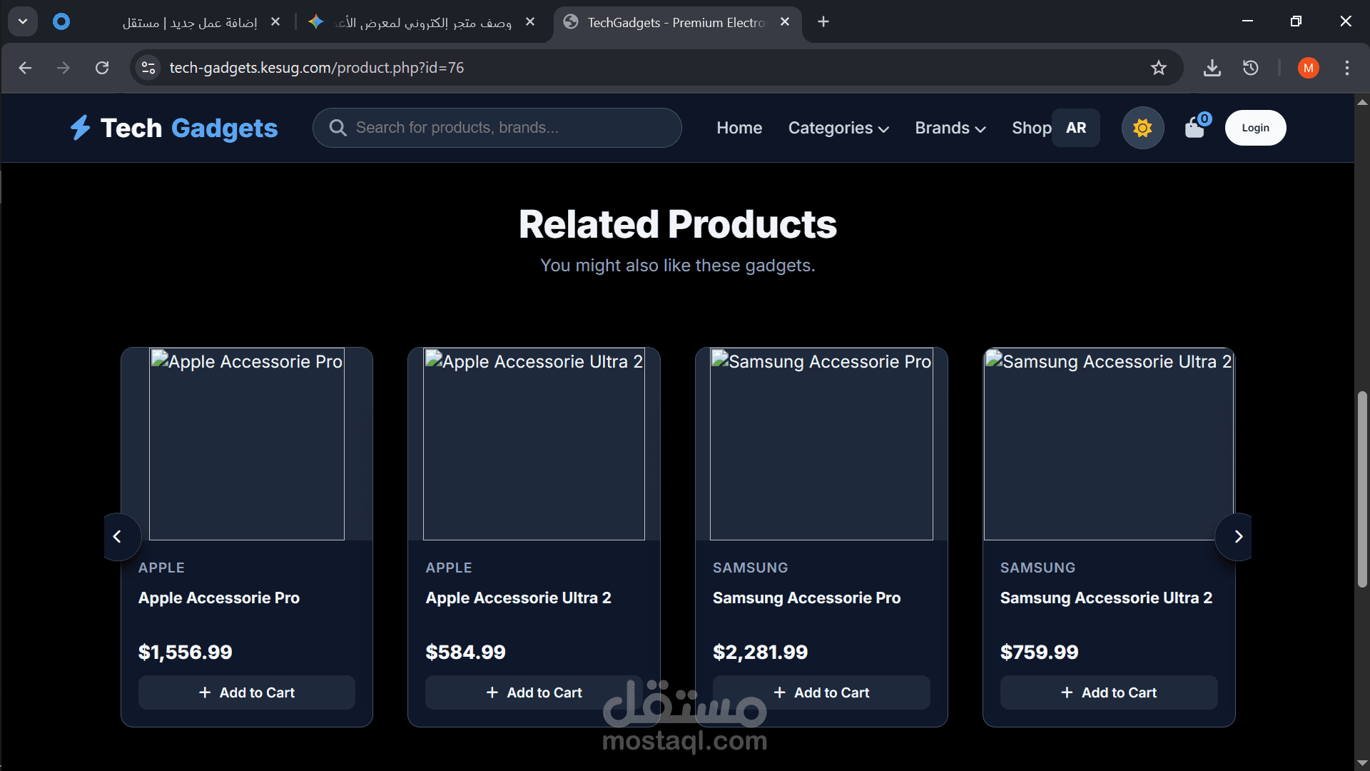Click the Login button

tap(1255, 128)
